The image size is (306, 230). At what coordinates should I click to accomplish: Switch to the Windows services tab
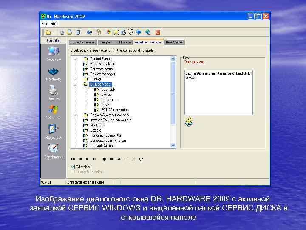point(148,42)
